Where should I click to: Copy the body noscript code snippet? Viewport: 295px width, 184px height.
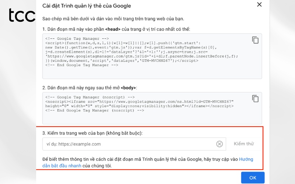255,99
